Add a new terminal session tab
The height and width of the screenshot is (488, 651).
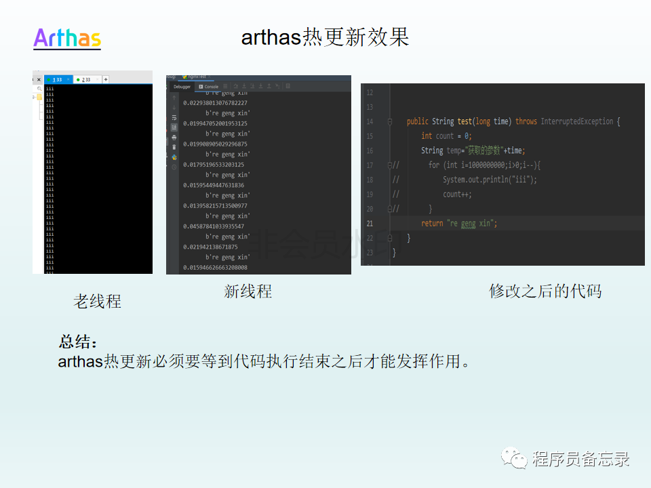[x=106, y=79]
